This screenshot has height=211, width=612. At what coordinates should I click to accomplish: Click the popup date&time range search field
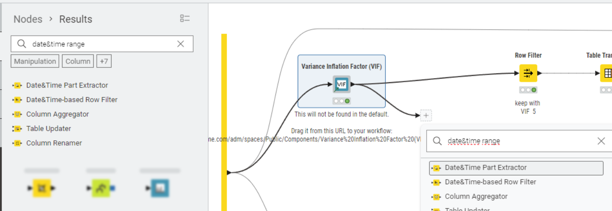517,141
